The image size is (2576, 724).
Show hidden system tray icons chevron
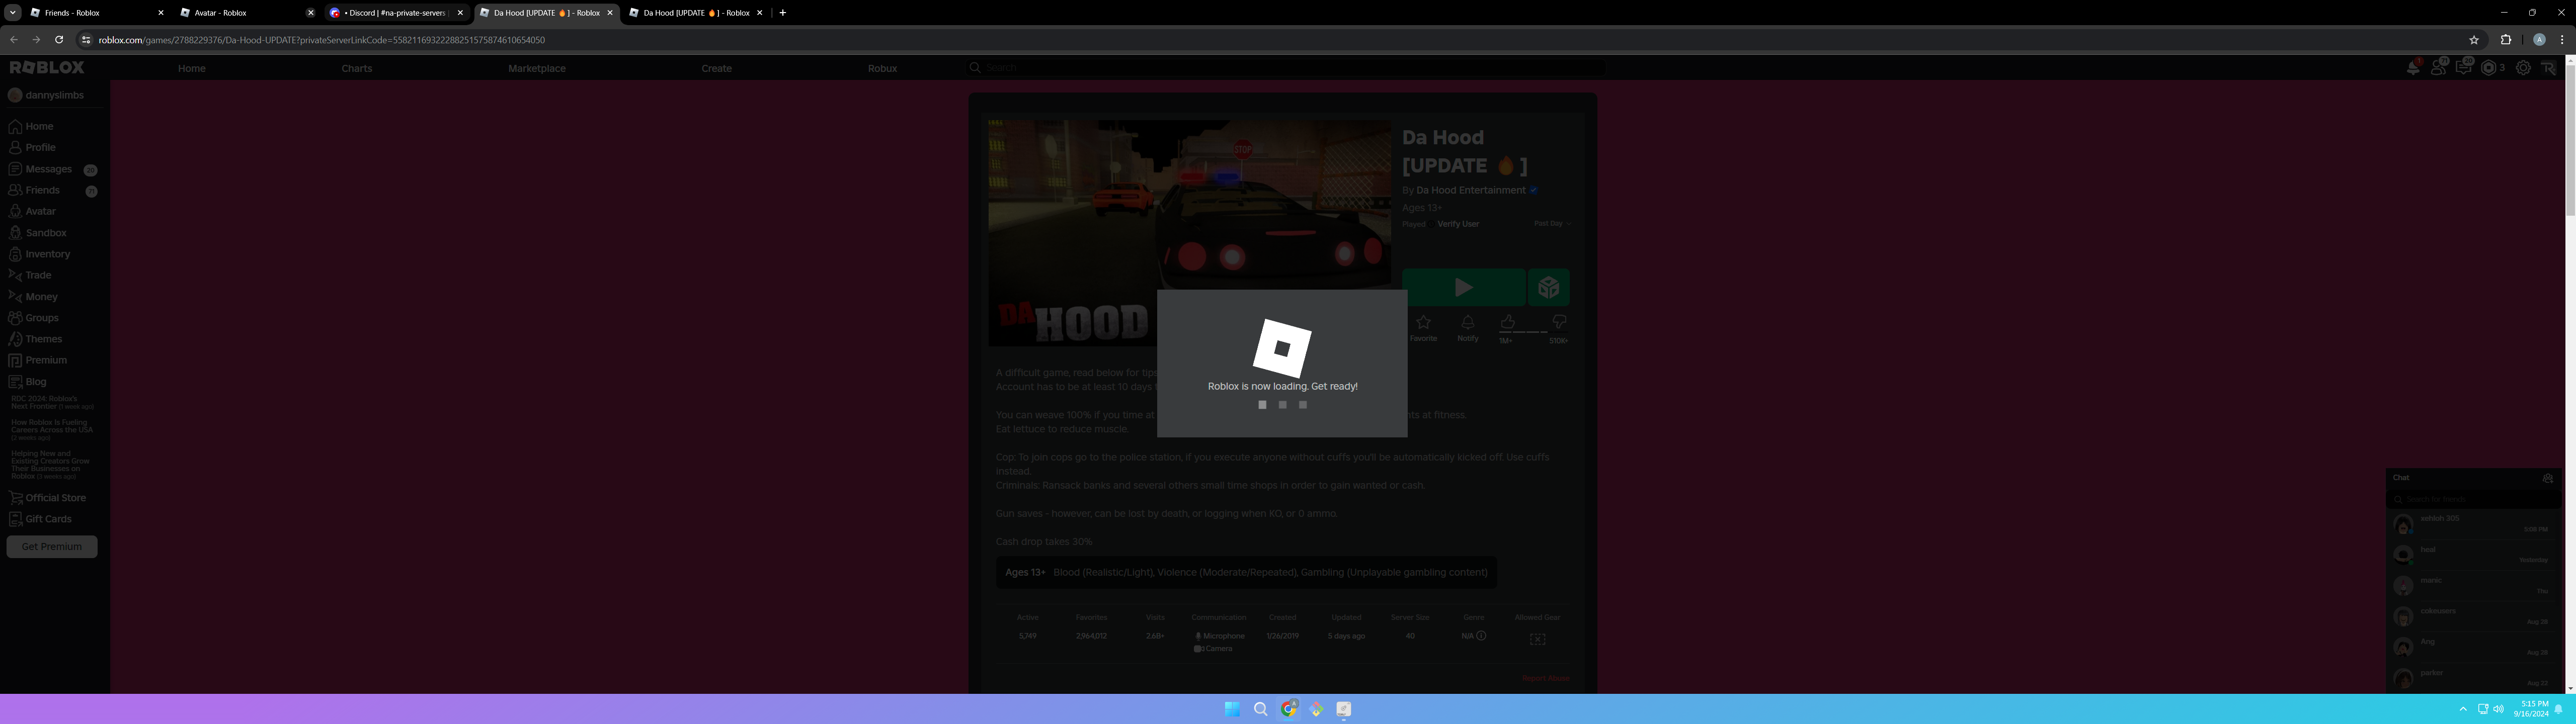2463,709
